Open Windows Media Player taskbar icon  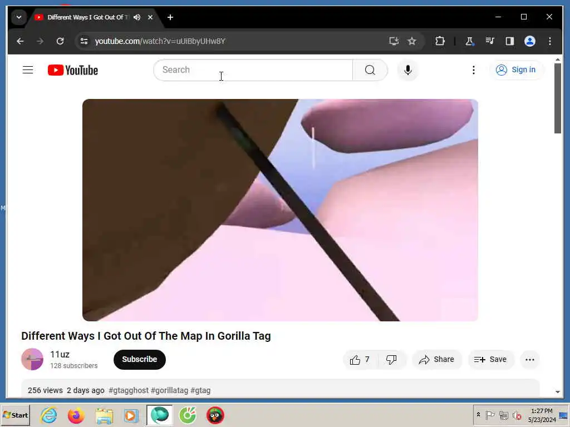coord(131,415)
